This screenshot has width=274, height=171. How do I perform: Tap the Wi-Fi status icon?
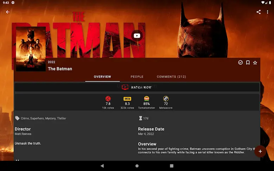(x=263, y=2)
